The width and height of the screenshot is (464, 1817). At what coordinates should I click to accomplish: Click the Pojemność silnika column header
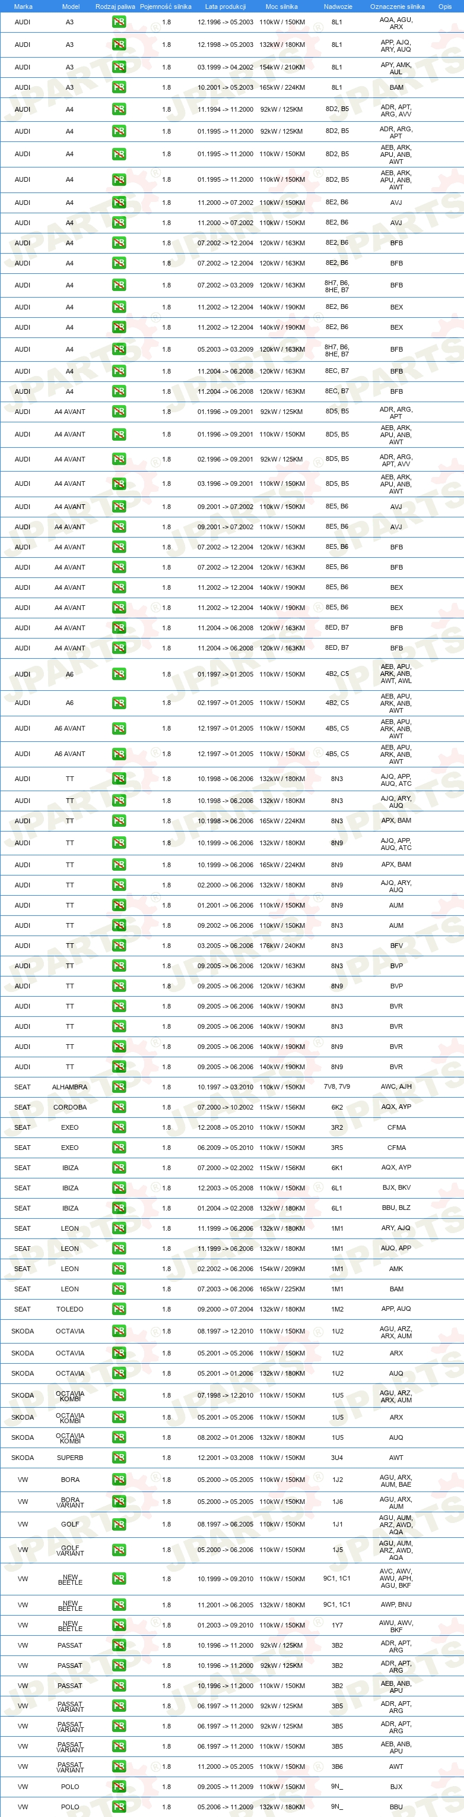click(x=166, y=7)
